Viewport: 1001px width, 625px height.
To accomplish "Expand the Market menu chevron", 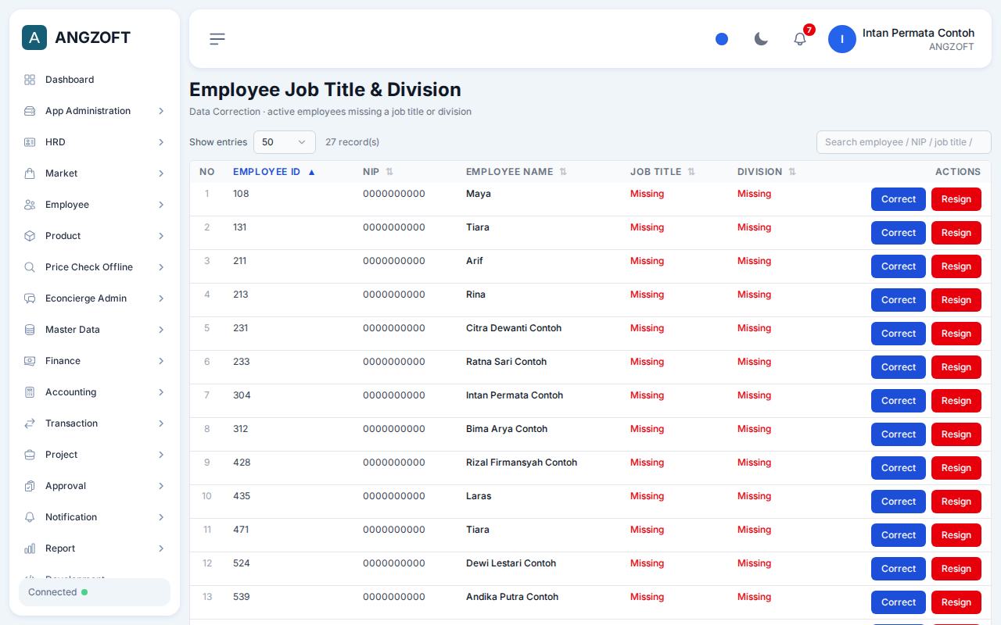I will 161,173.
